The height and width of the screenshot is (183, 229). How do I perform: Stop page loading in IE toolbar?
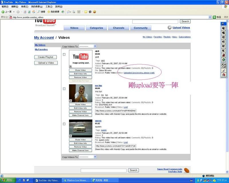click(x=25, y=12)
